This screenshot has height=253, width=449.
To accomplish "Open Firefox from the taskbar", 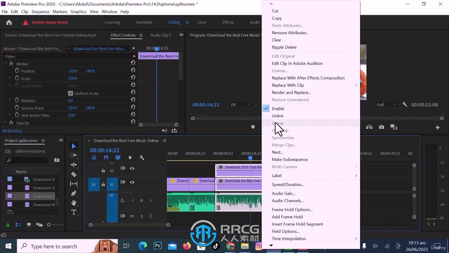I will point(187,246).
